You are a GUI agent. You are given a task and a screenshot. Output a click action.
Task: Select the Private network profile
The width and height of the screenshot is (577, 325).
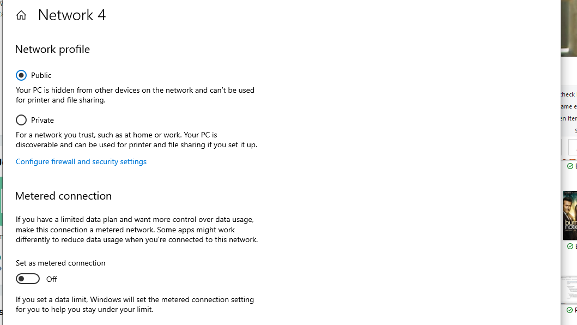click(x=21, y=120)
